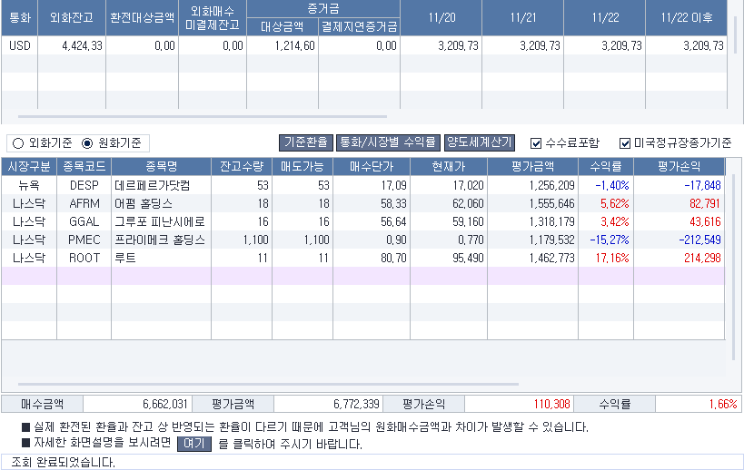
Task: Open the 양도세계산기 button
Action: [480, 142]
